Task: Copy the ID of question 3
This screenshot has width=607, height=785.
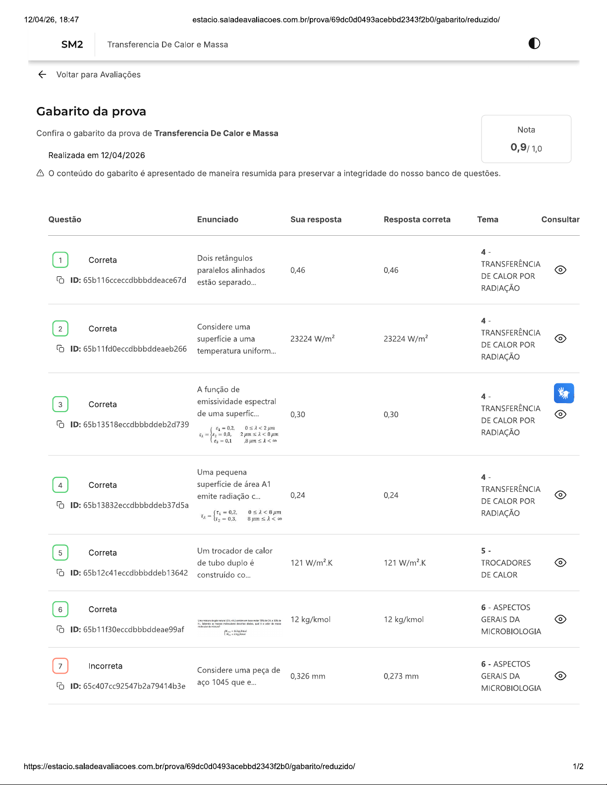Action: 60,424
